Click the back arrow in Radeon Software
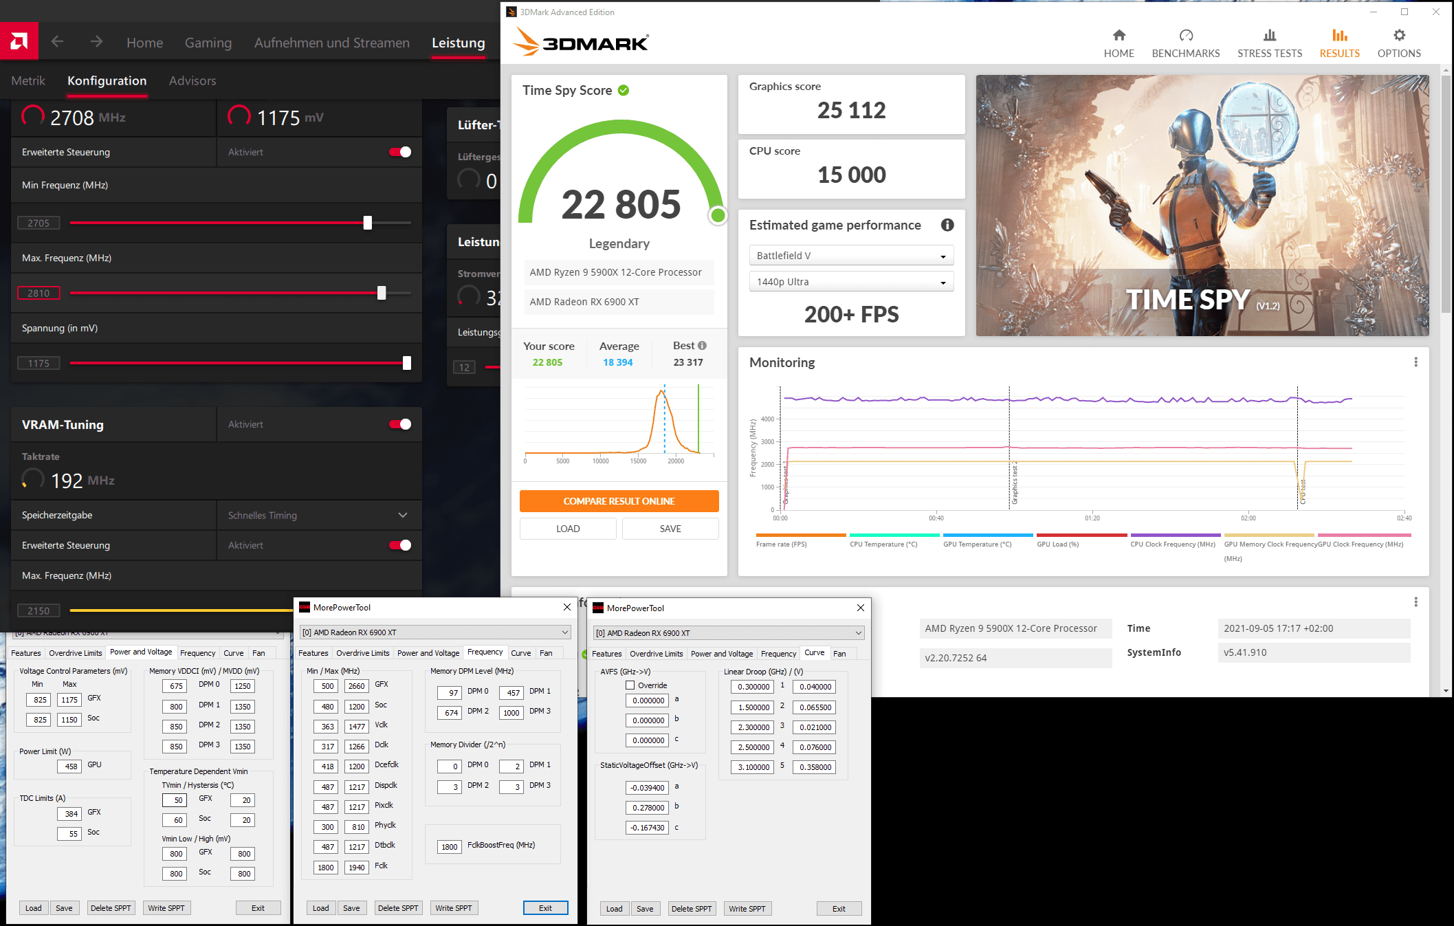The width and height of the screenshot is (1454, 926). [57, 42]
